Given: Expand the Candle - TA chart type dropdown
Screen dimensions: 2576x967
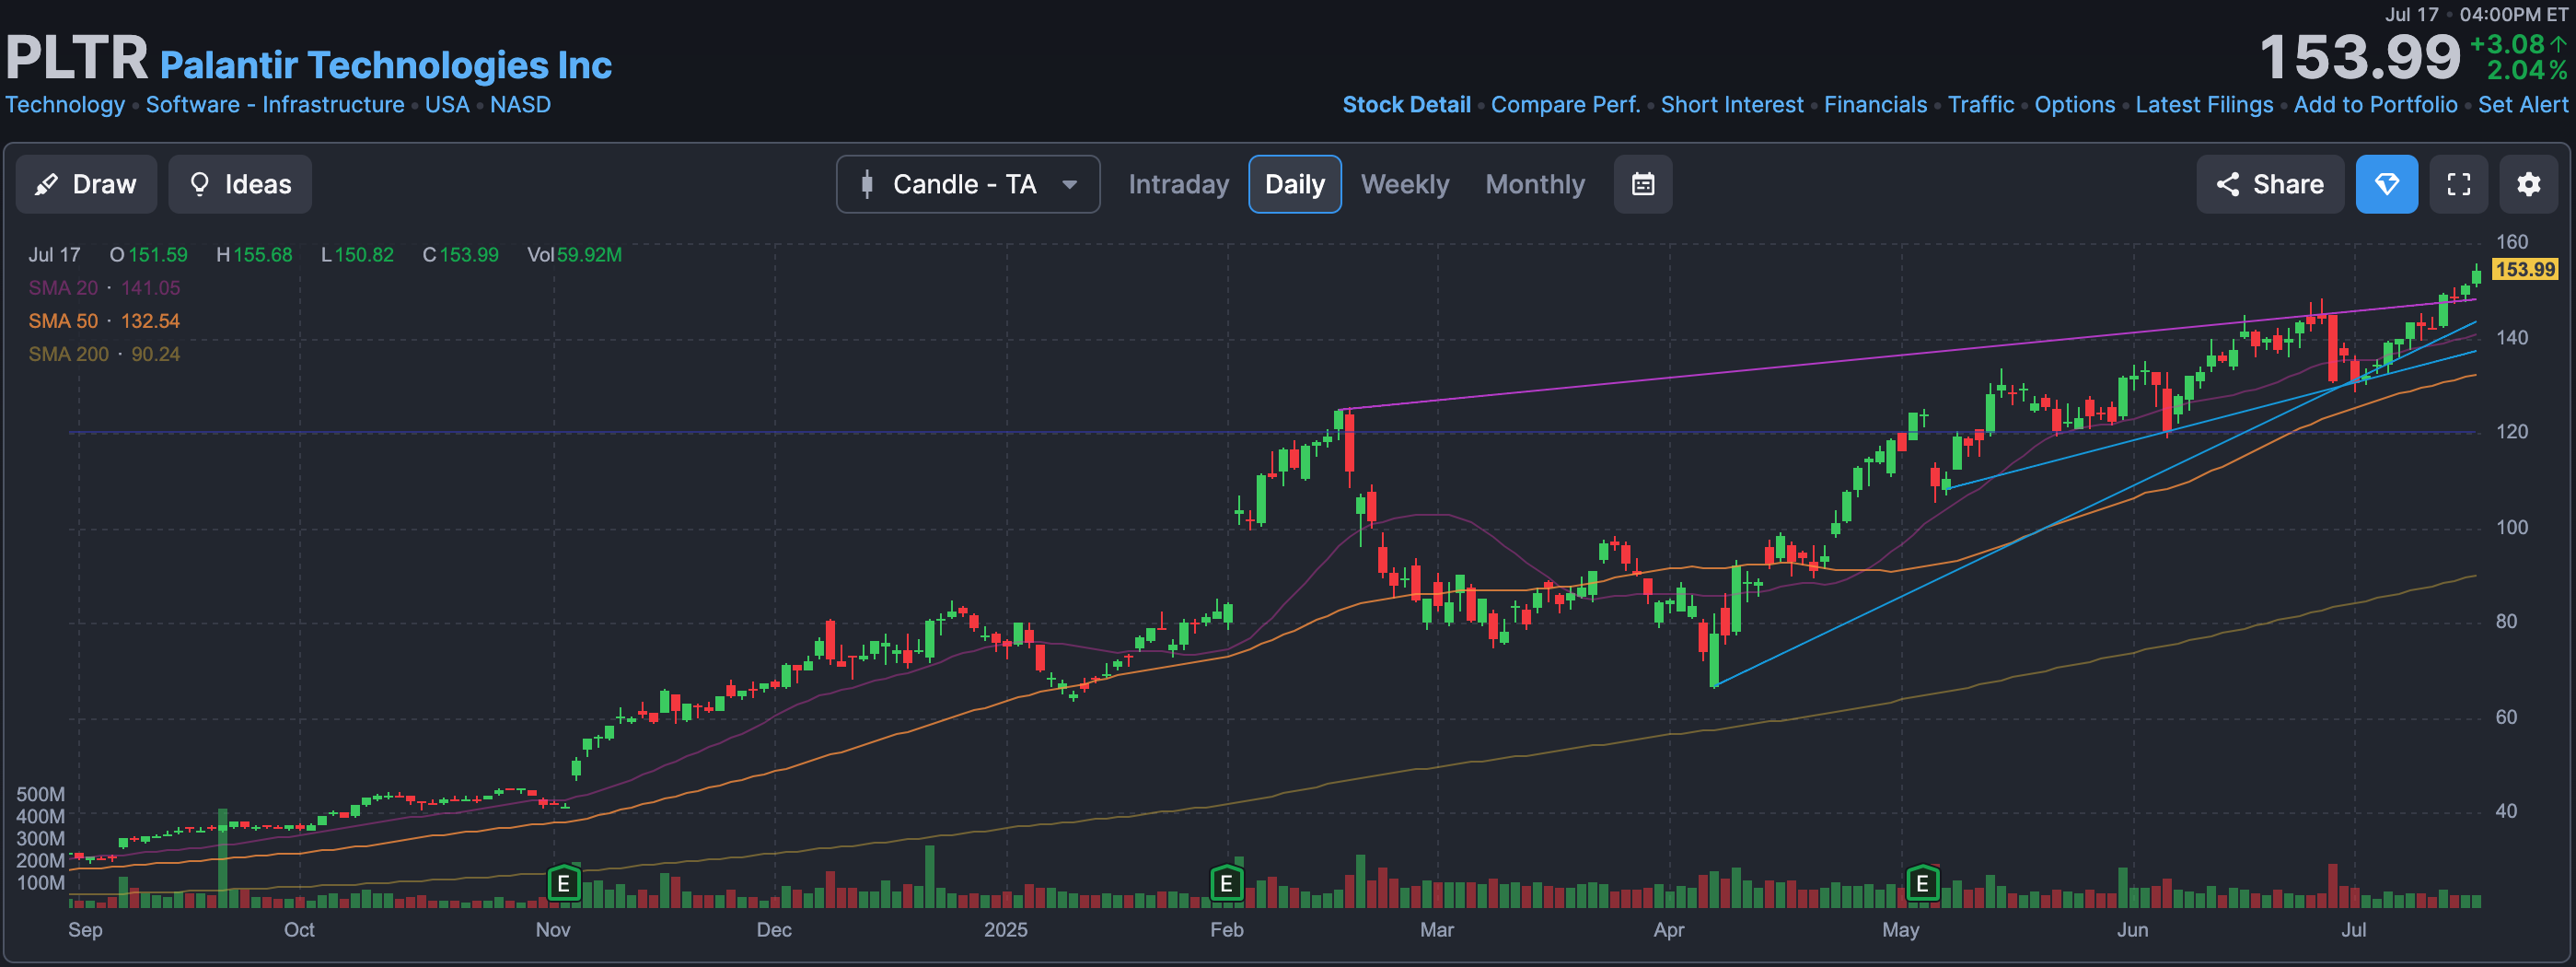Looking at the screenshot, I should pyautogui.click(x=968, y=184).
